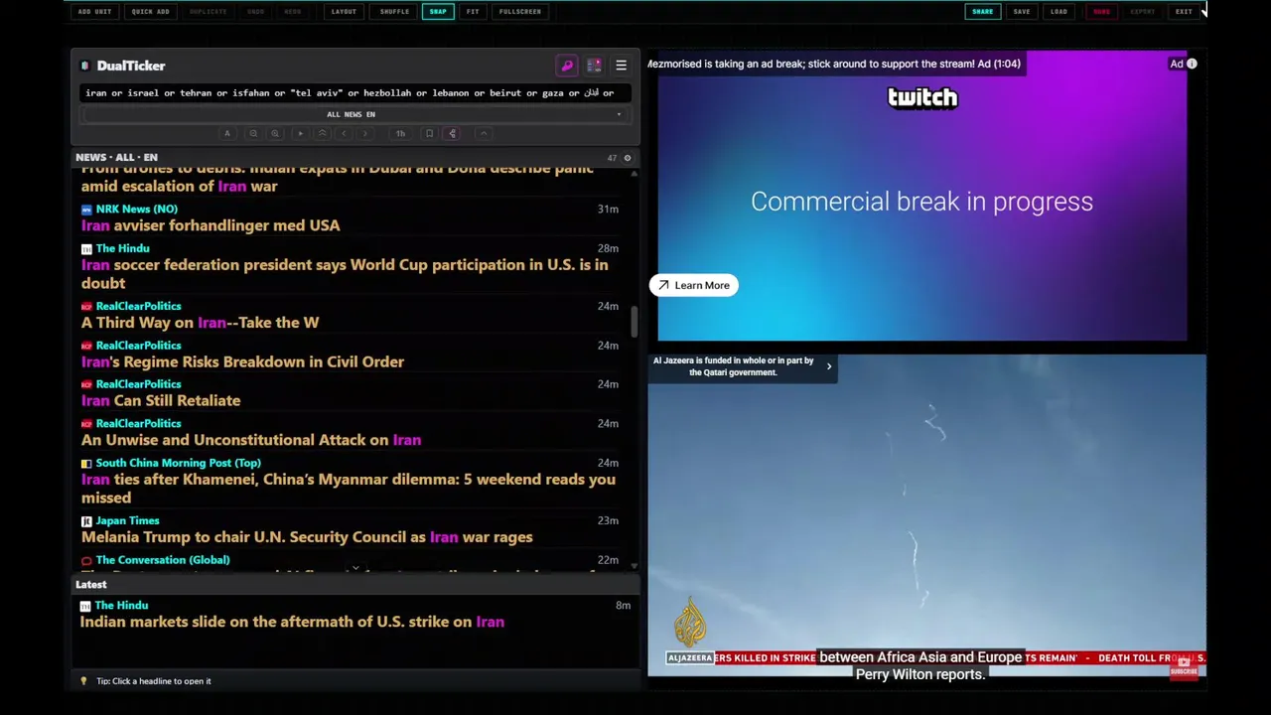1271x715 pixels.
Task: Open headline 'Iran Can Still Retaliate'
Action: click(x=161, y=400)
